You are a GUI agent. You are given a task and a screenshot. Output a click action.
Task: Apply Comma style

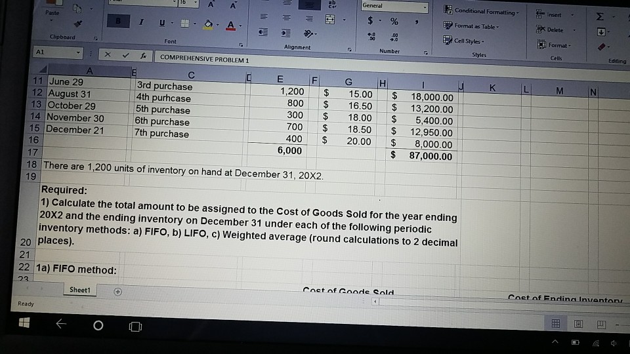[417, 22]
